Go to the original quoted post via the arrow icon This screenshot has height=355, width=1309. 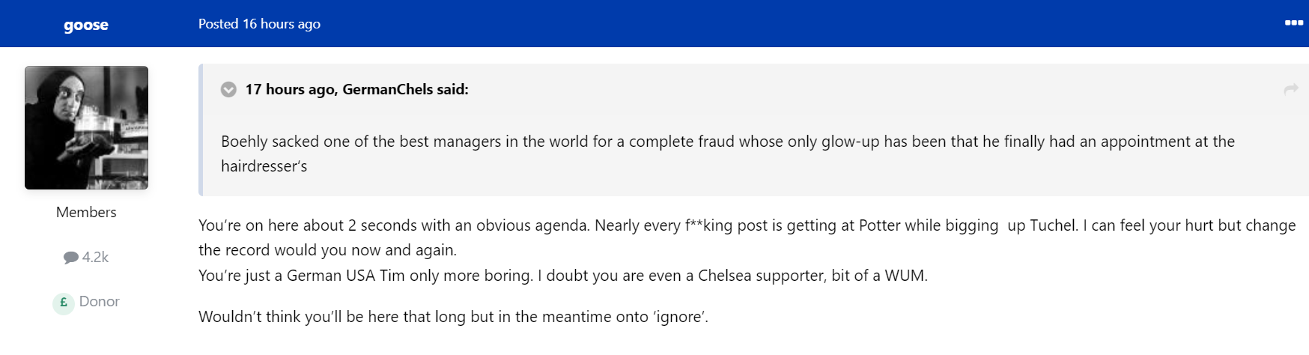[x=1291, y=89]
